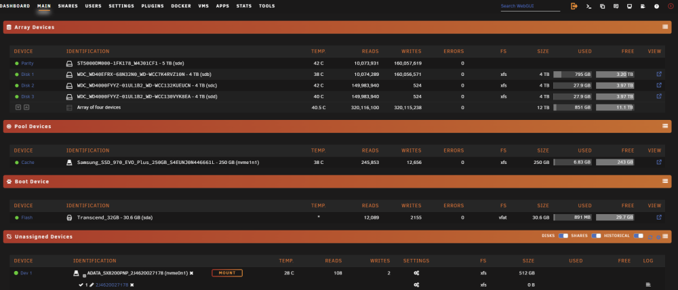Open settings gears for ADATA_SX8200PNP device
The height and width of the screenshot is (290, 678).
(416, 273)
